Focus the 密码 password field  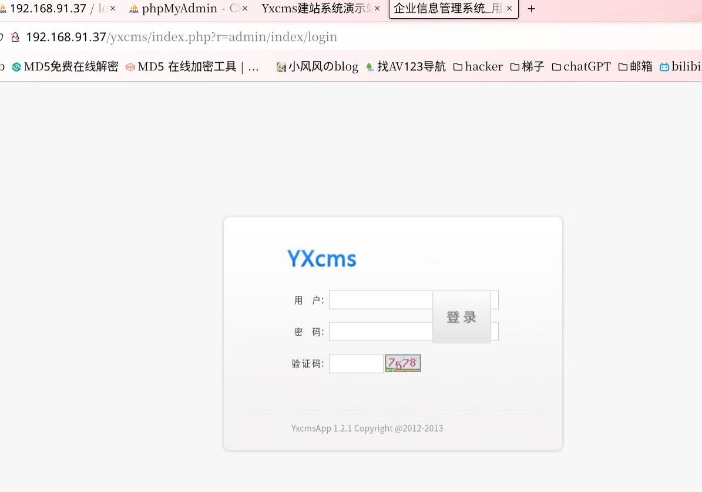(414, 332)
